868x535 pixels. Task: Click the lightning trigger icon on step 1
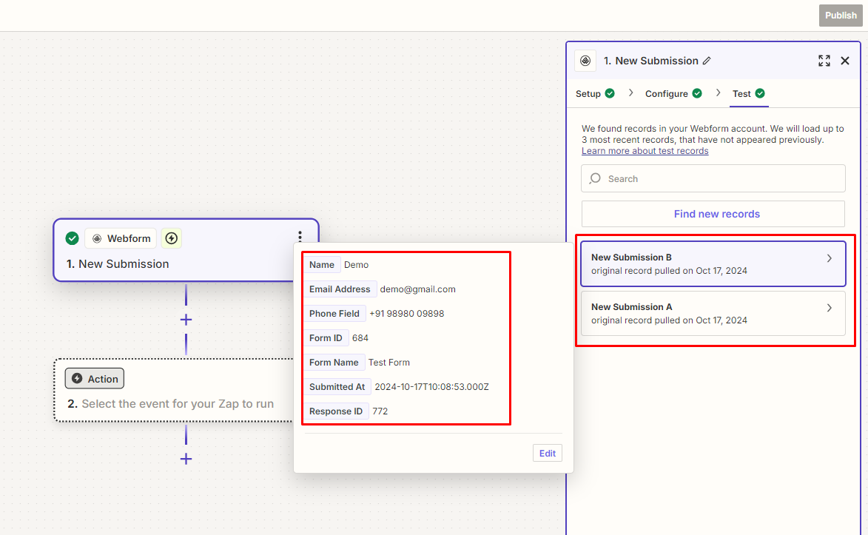172,238
